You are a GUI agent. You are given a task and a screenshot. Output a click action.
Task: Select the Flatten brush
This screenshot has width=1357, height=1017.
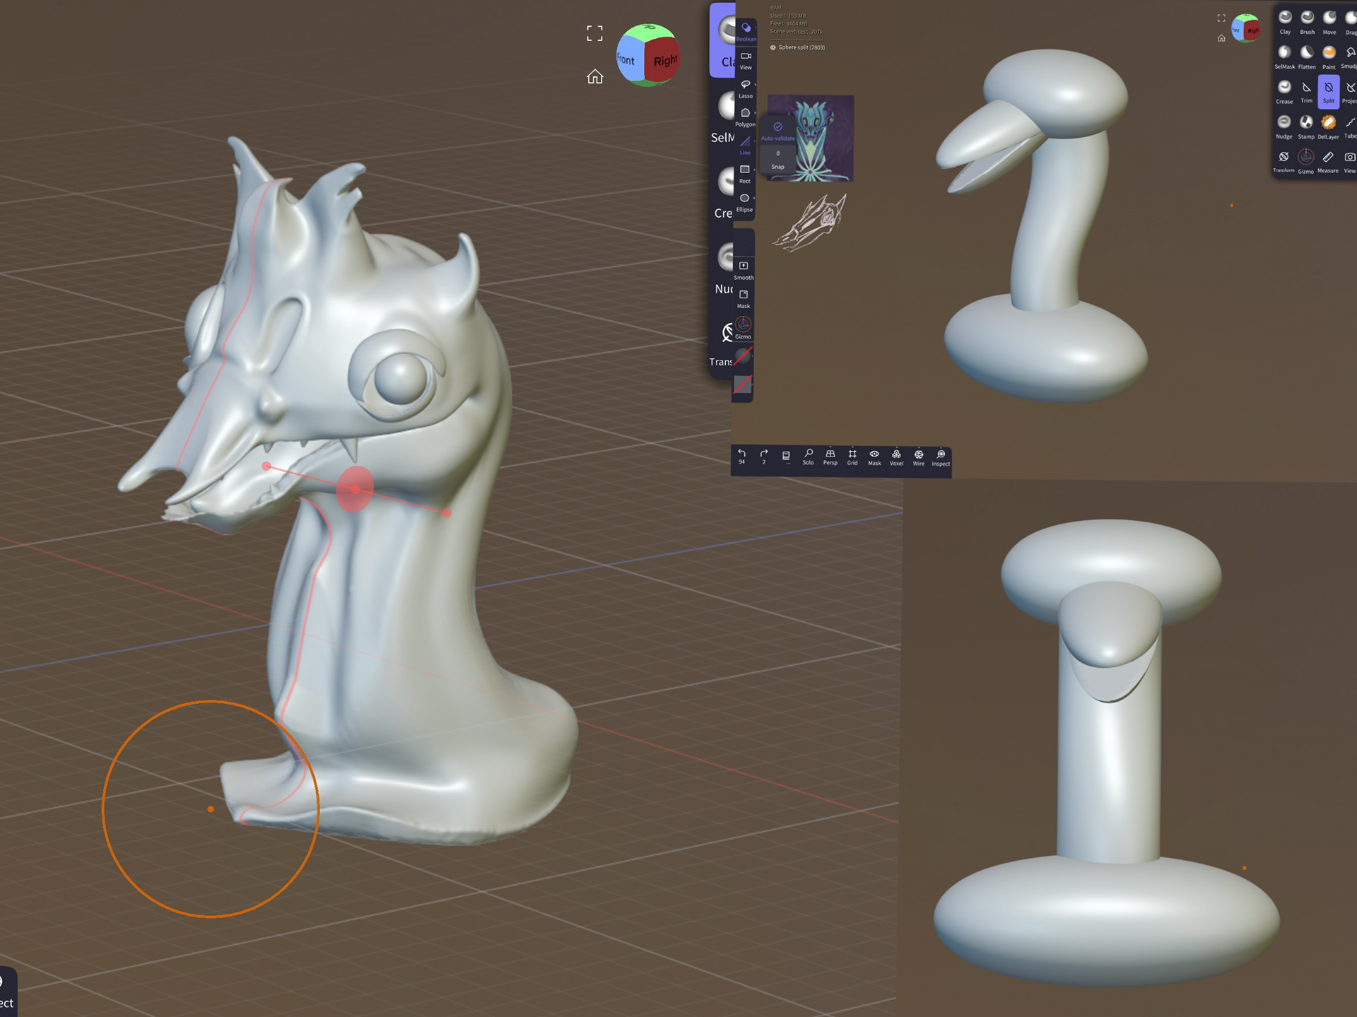(x=1307, y=57)
